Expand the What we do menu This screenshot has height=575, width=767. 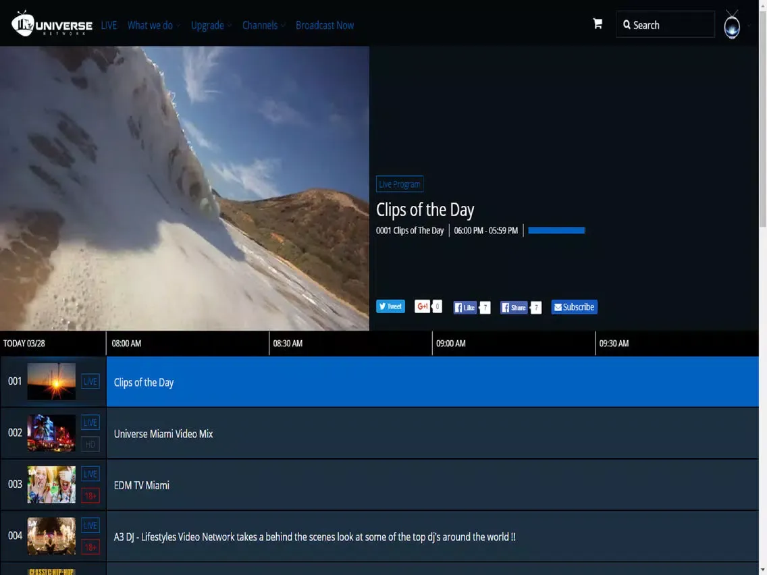point(153,26)
